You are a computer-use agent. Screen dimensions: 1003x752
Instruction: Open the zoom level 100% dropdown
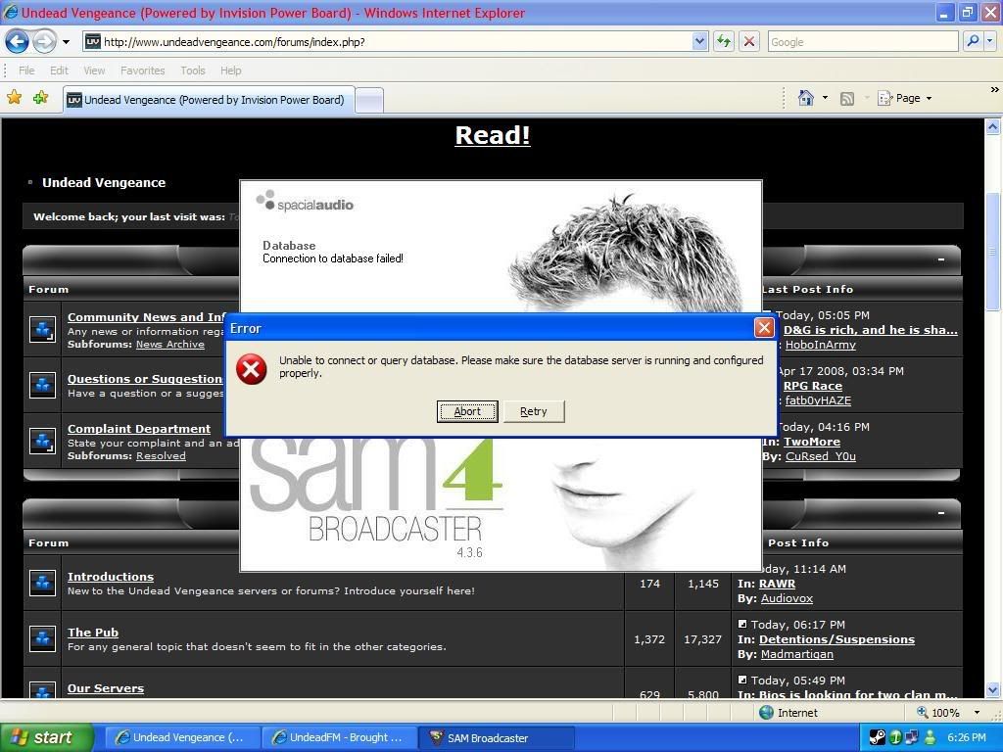[977, 713]
